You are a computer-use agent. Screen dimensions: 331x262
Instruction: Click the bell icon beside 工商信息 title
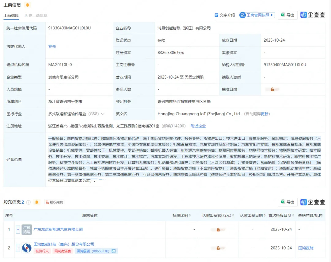point(28,5)
